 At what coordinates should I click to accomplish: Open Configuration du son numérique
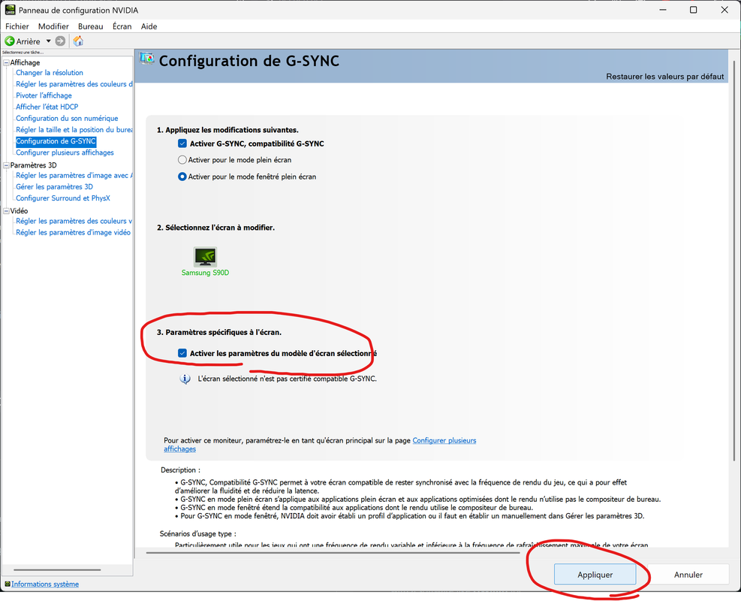click(67, 118)
